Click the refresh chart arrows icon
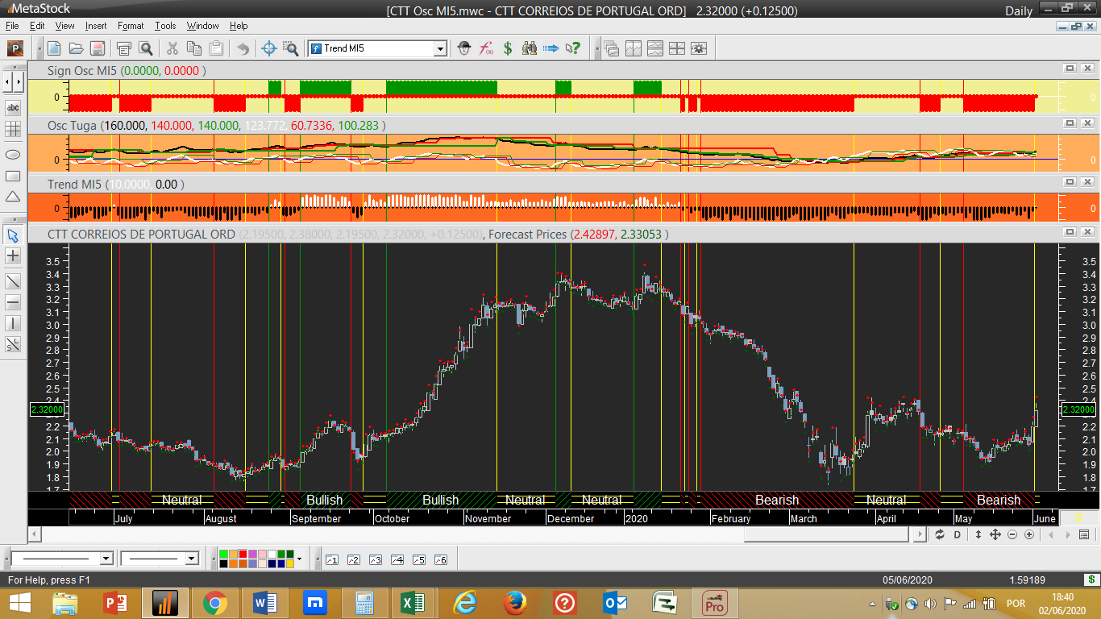Viewport: 1101px width, 619px height. pos(939,534)
